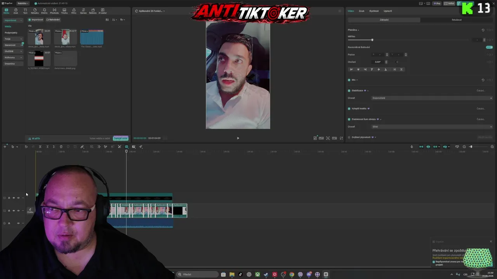This screenshot has width=497, height=279.
Task: Click the Nahrávání record button
Action: click(53, 20)
